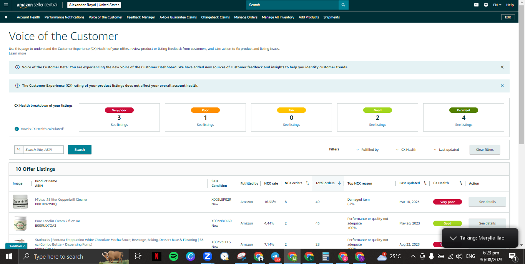Dismiss the Voice of the Customer Beta banner

pos(502,67)
